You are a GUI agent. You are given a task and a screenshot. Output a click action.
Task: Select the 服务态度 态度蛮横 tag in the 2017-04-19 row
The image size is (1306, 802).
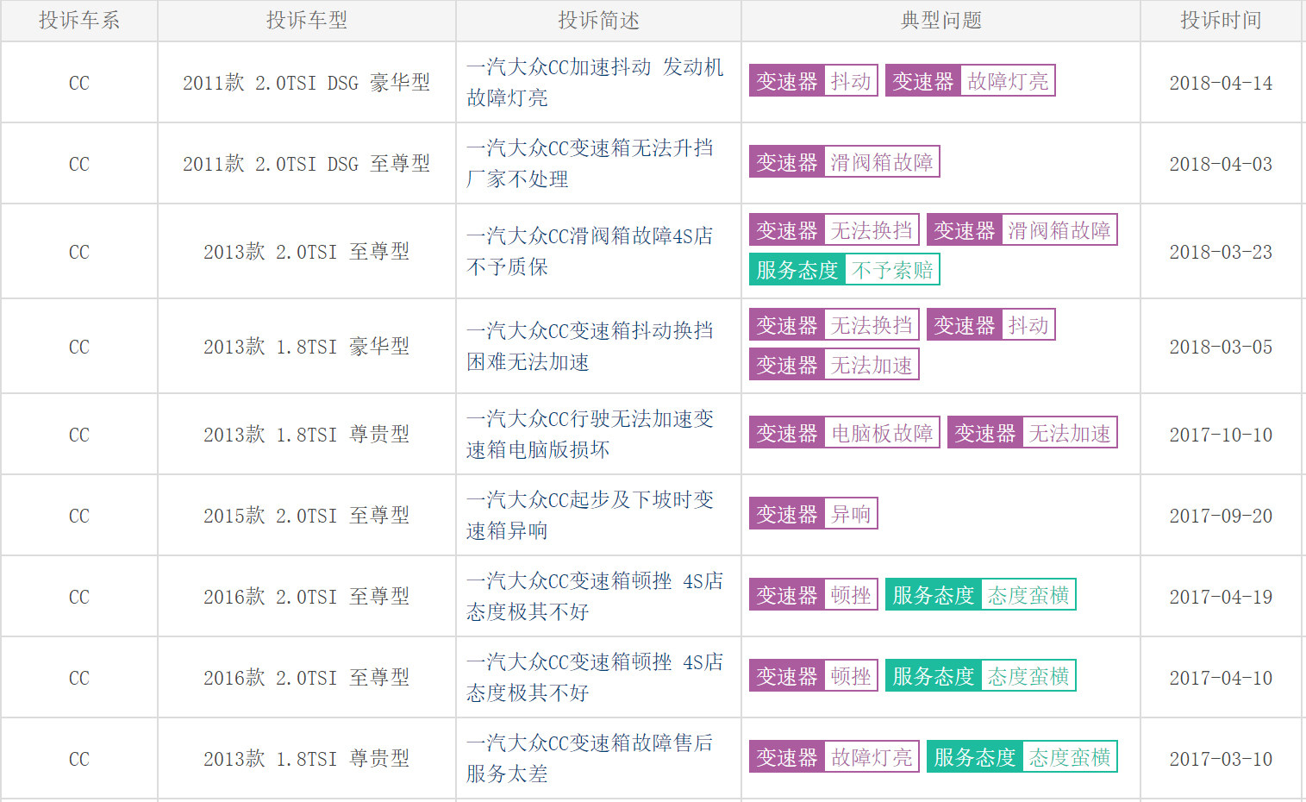click(x=981, y=595)
